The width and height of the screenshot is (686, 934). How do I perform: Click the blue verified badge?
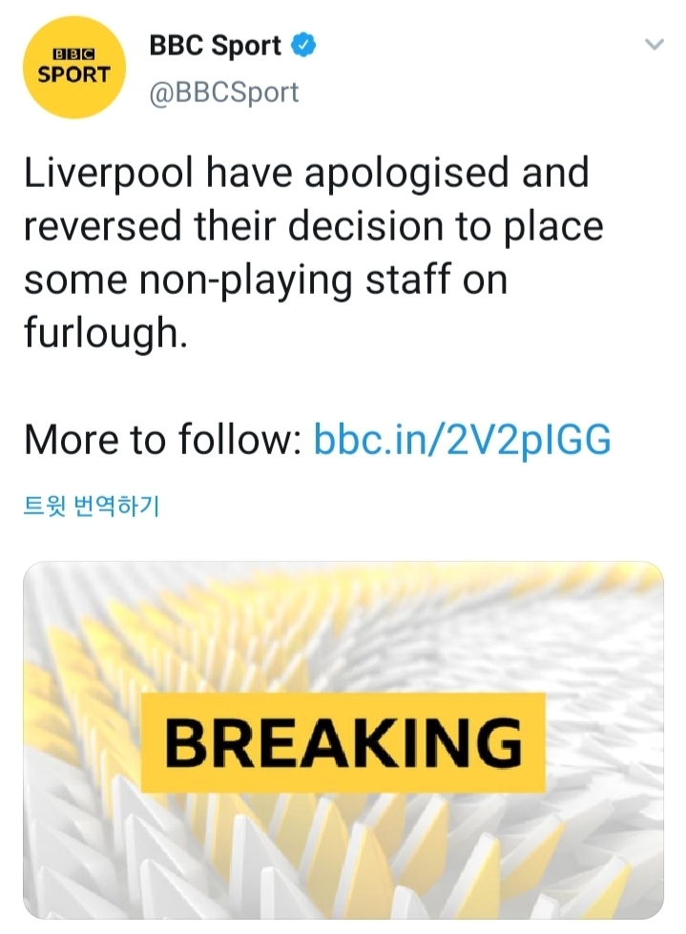point(303,45)
